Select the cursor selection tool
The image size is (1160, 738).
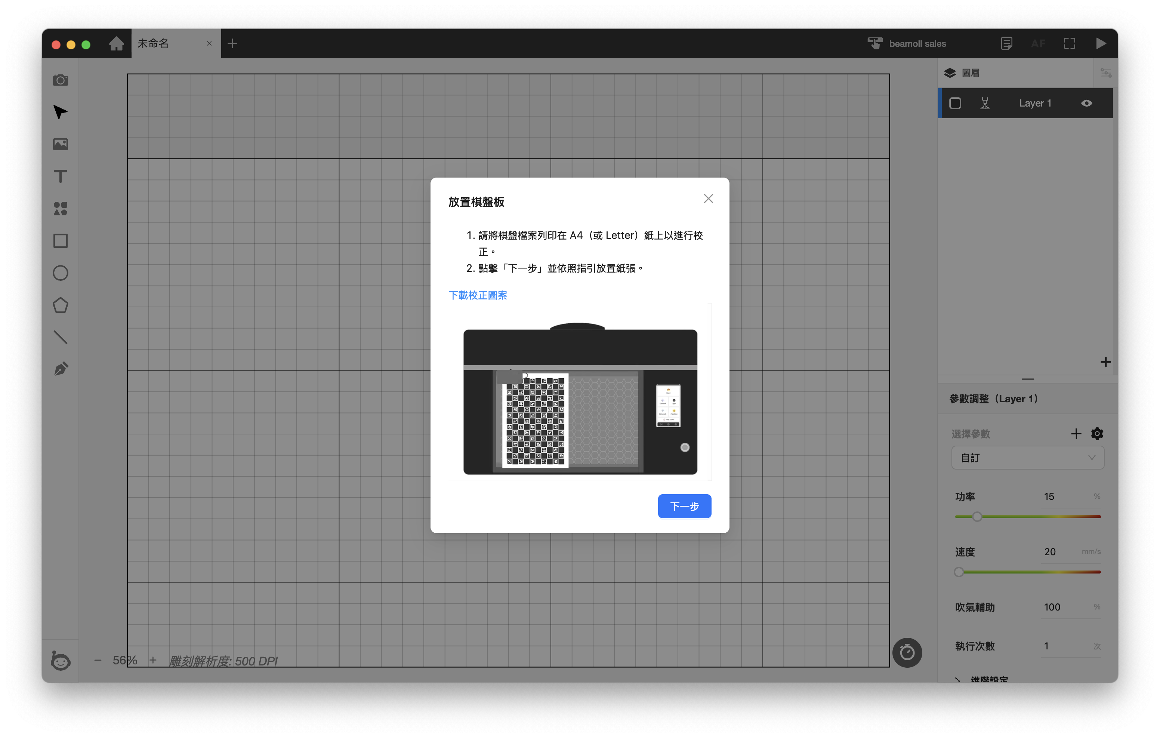point(60,112)
